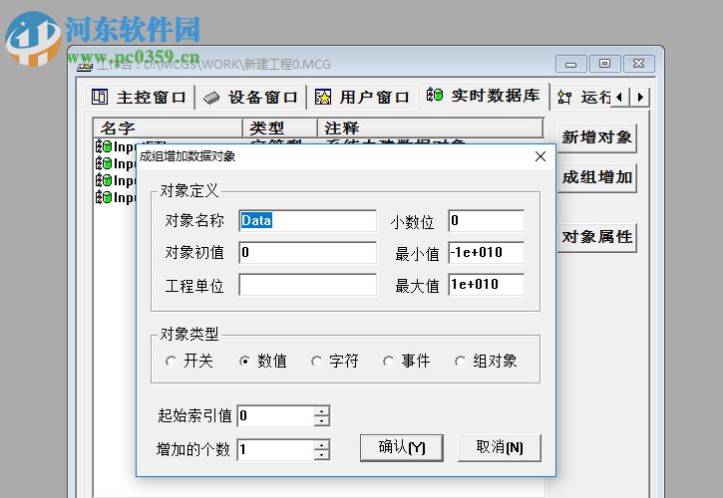Click the 新增对象 button
This screenshot has width=723, height=498.
pos(596,137)
